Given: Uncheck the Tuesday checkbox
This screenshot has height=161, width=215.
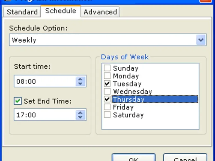Looking at the screenshot, I should pyautogui.click(x=107, y=84).
